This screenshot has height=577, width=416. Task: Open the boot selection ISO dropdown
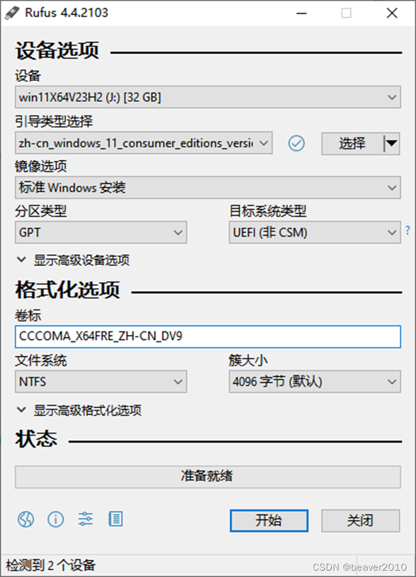[143, 143]
